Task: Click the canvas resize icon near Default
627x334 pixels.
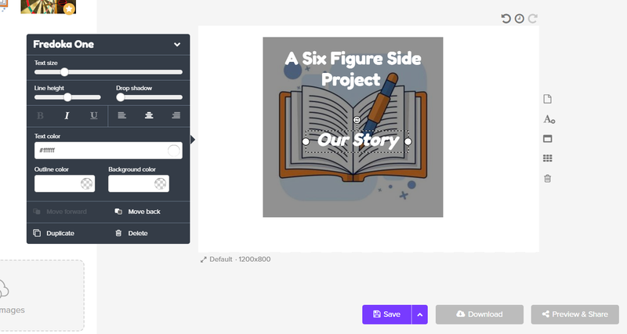Action: point(204,260)
